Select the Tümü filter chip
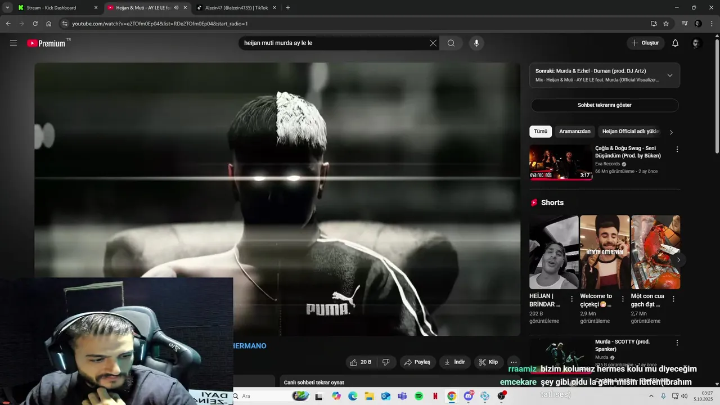This screenshot has width=720, height=405. coord(541,132)
